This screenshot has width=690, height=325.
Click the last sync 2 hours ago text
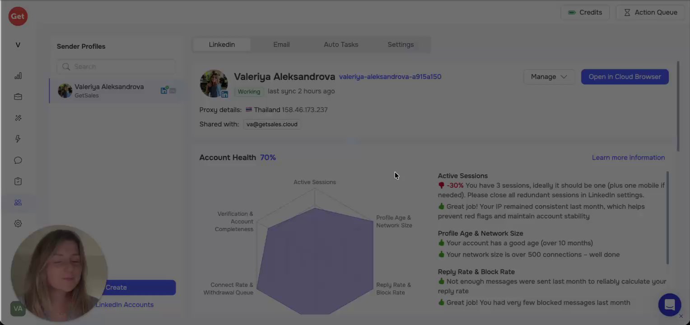(x=301, y=91)
